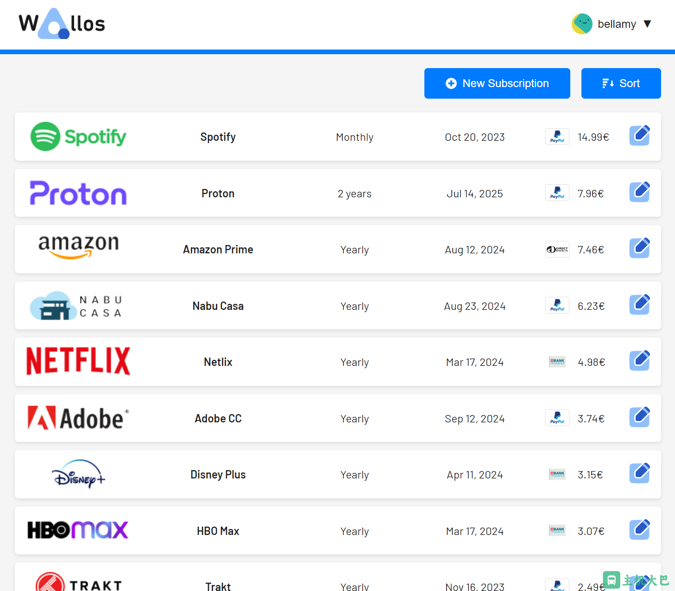Image resolution: width=675 pixels, height=591 pixels.
Task: Select the "HBO Max" subscription name
Action: (218, 531)
